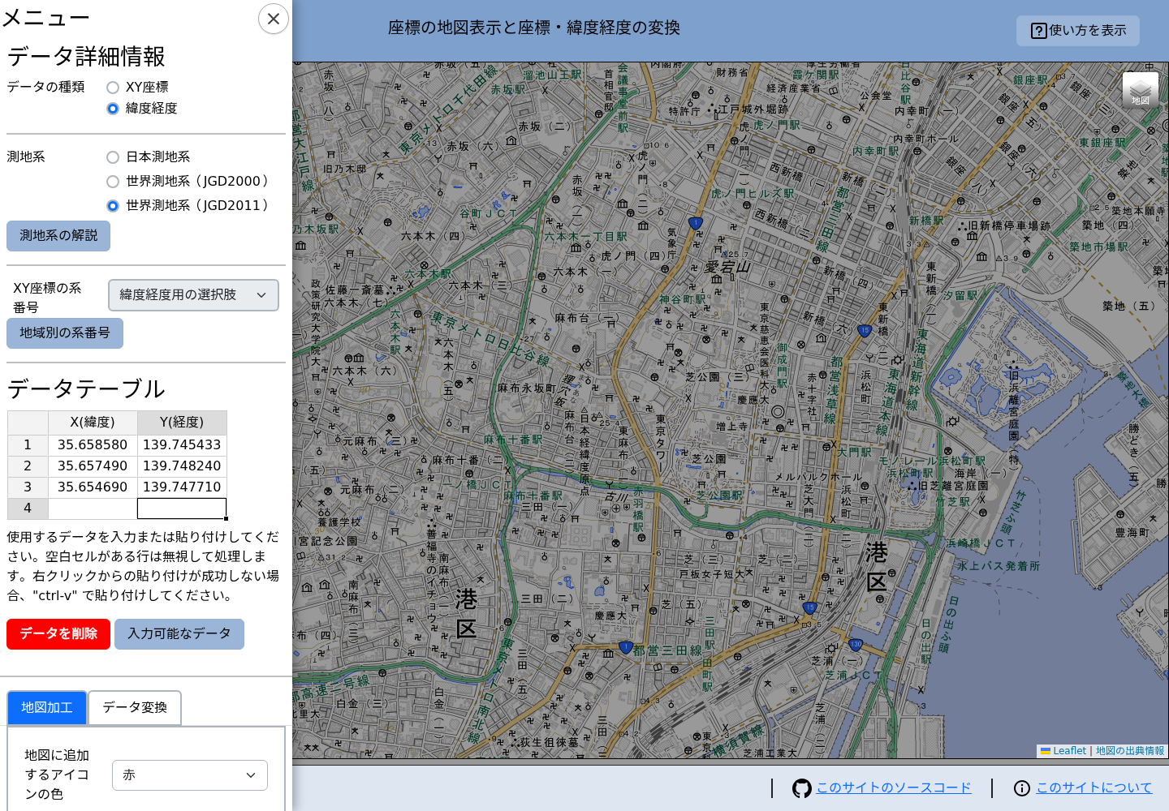Select cell with latitude 35.657490
1169x811 pixels.
[x=93, y=466]
